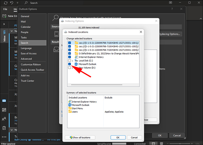Open the Tasks clipboard navigation icon
The image size is (203, 145).
(x=4, y=128)
